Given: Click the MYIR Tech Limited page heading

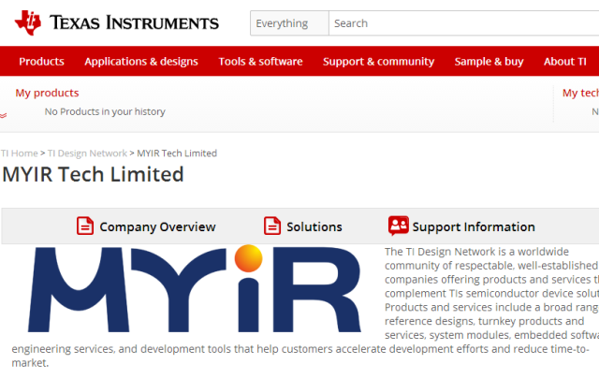Looking at the screenshot, I should click(94, 174).
